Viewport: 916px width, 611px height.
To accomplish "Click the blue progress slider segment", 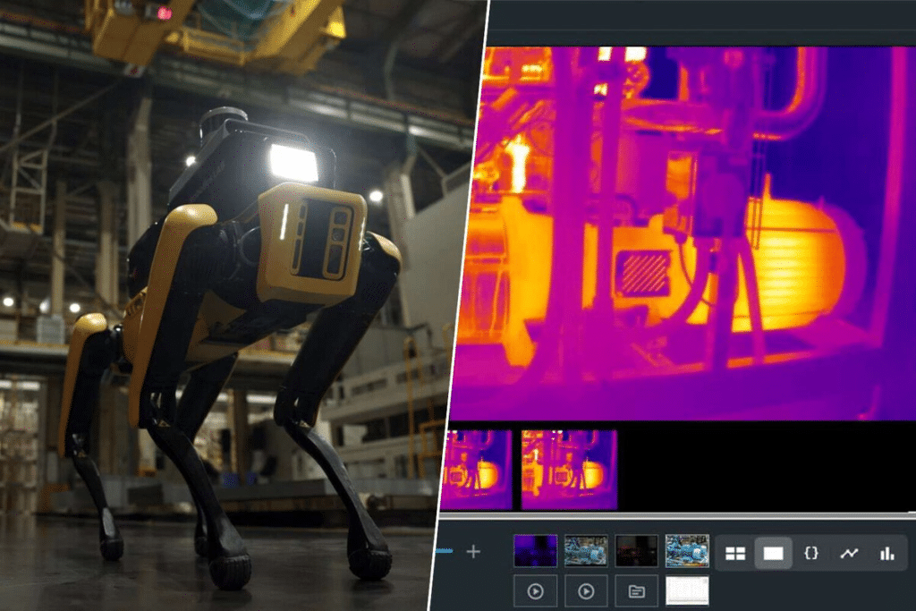I will pos(445,551).
